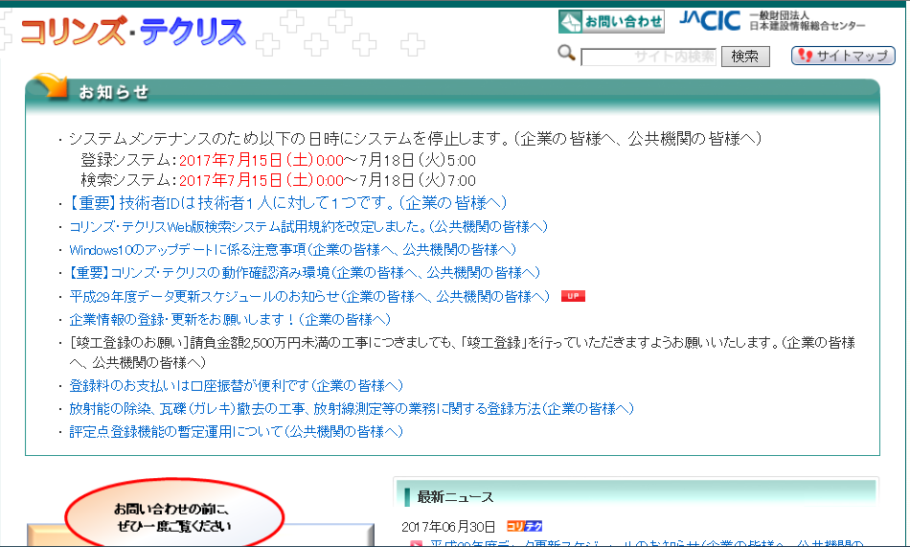Click the システムメンテナンス notice text
Viewport: 910px width, 547px height.
coord(415,138)
